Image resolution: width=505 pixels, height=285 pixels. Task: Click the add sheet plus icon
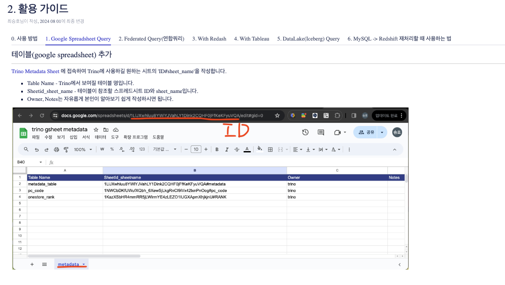tap(32, 264)
